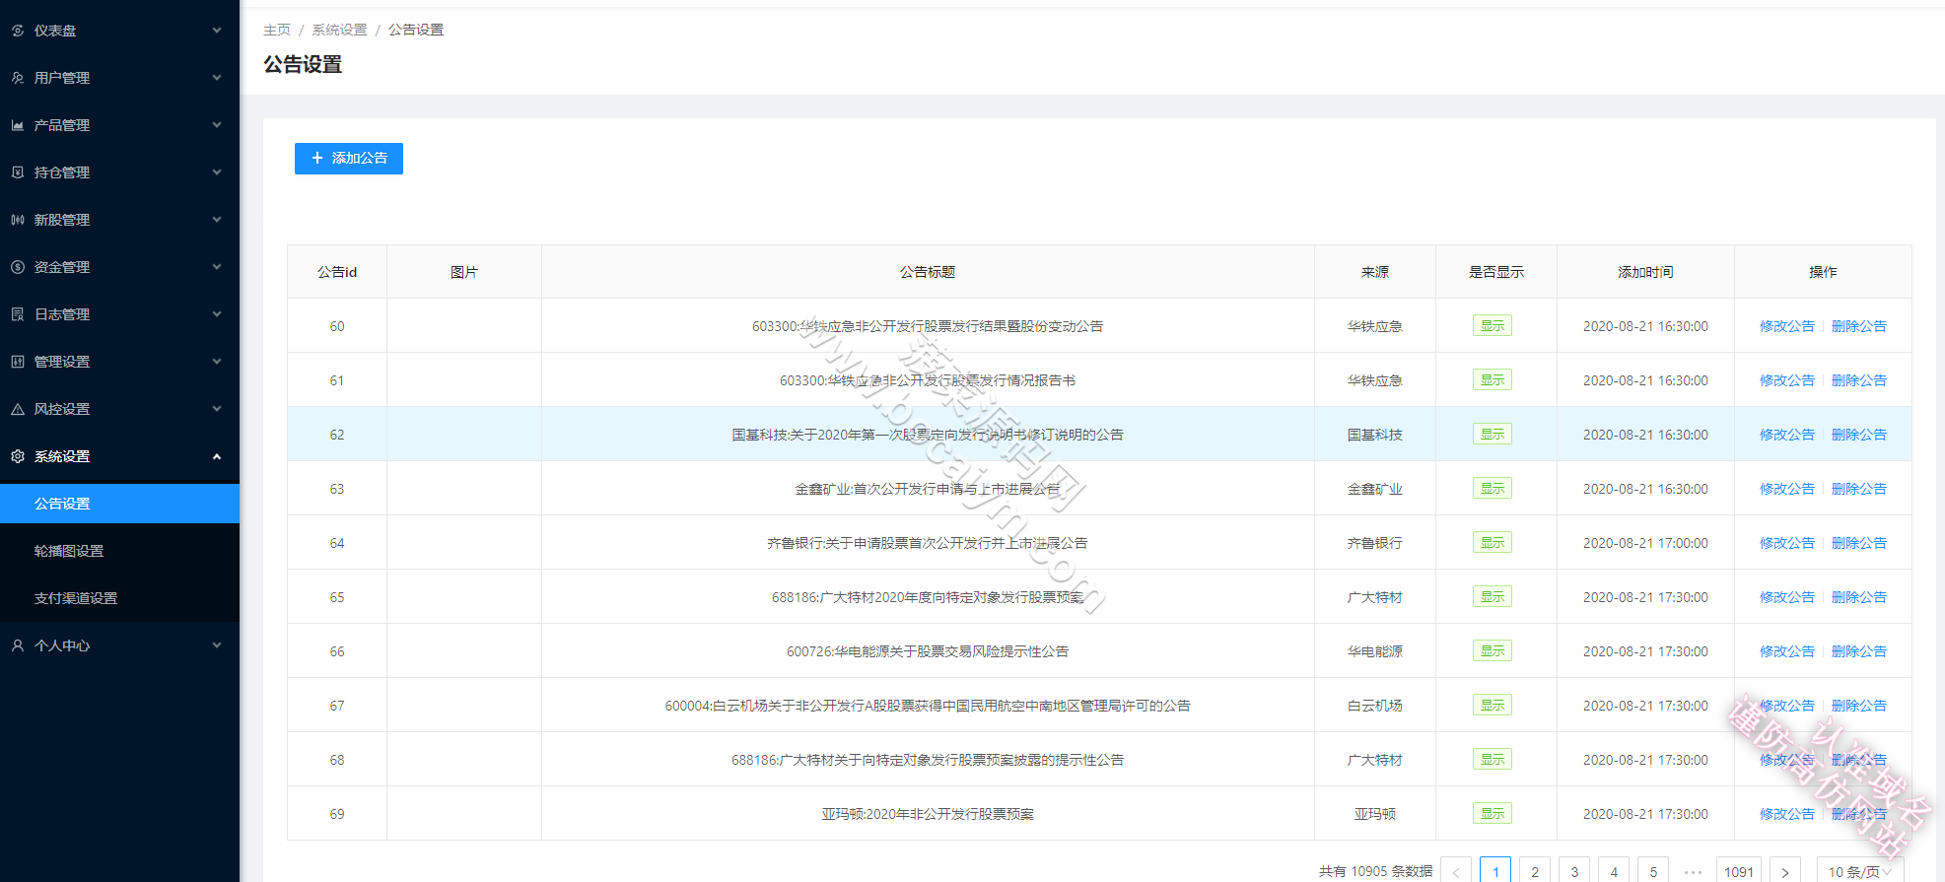Click 删除公告 for announcement 61
This screenshot has height=882, width=1945.
(1859, 380)
